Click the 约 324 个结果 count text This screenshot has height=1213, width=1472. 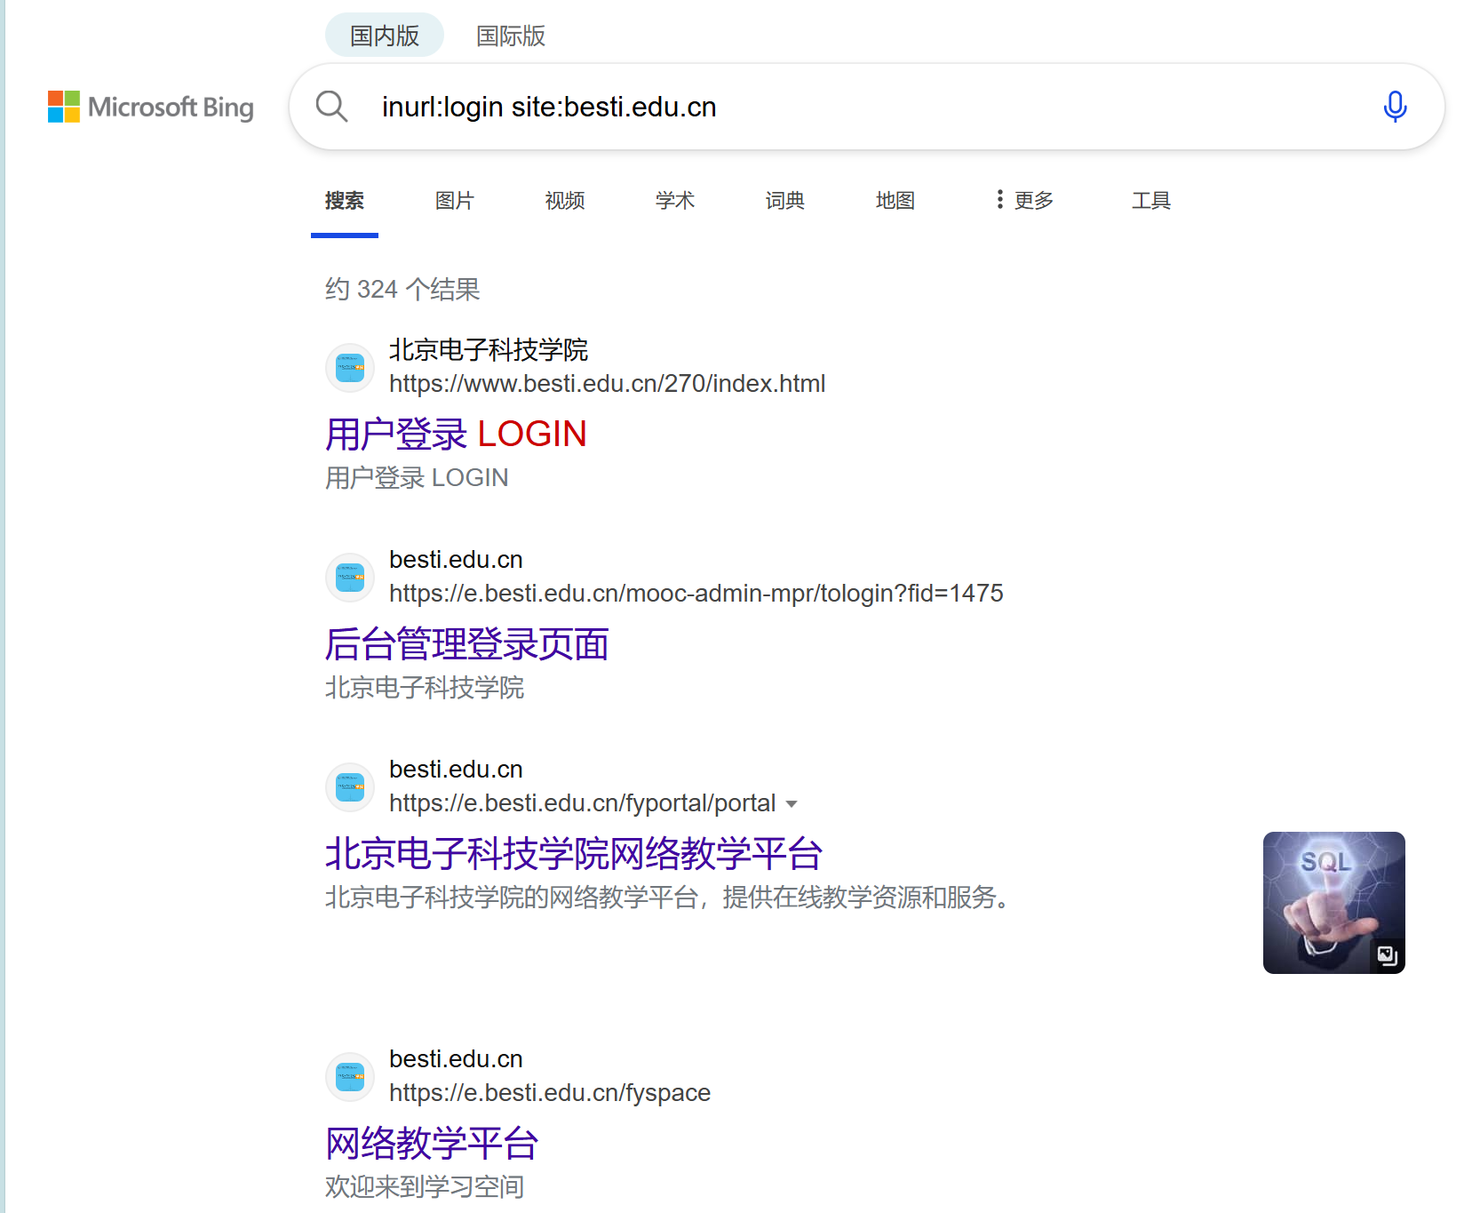tap(402, 290)
